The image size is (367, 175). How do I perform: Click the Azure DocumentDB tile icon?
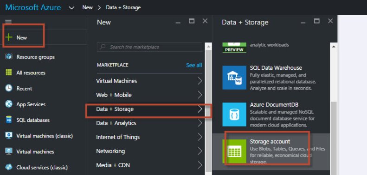pyautogui.click(x=234, y=115)
